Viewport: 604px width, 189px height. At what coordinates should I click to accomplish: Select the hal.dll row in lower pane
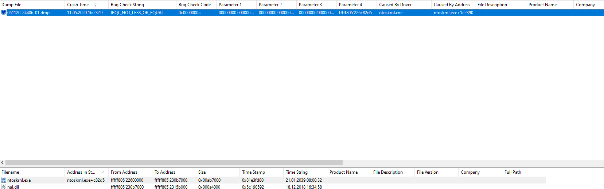pos(273,187)
